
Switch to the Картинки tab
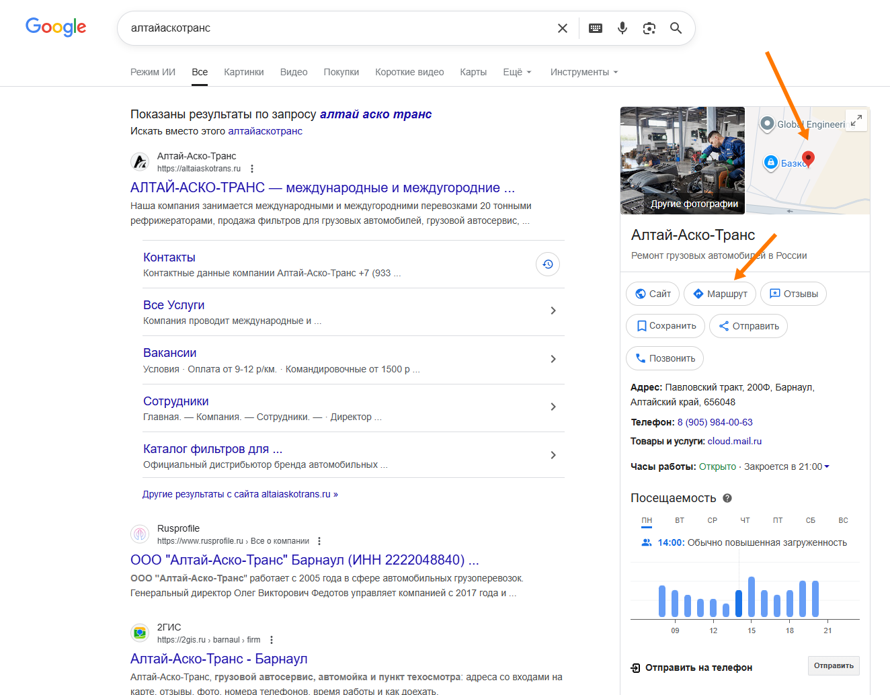[x=244, y=72]
